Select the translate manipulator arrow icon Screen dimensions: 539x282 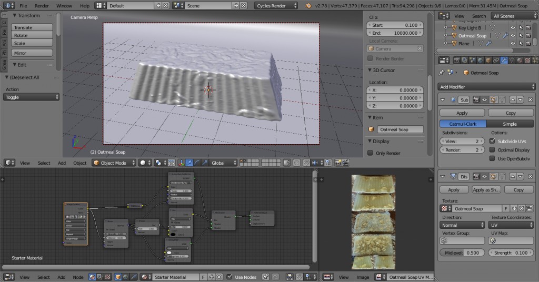coord(189,163)
